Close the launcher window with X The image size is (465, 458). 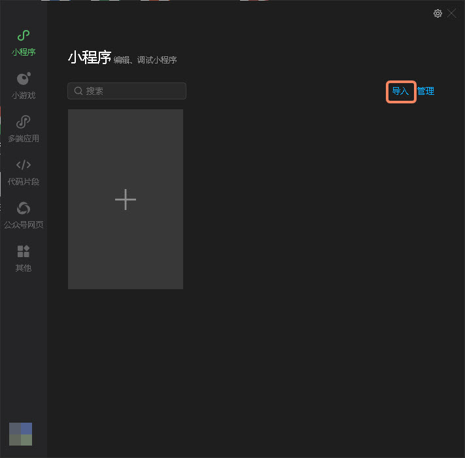tap(452, 13)
